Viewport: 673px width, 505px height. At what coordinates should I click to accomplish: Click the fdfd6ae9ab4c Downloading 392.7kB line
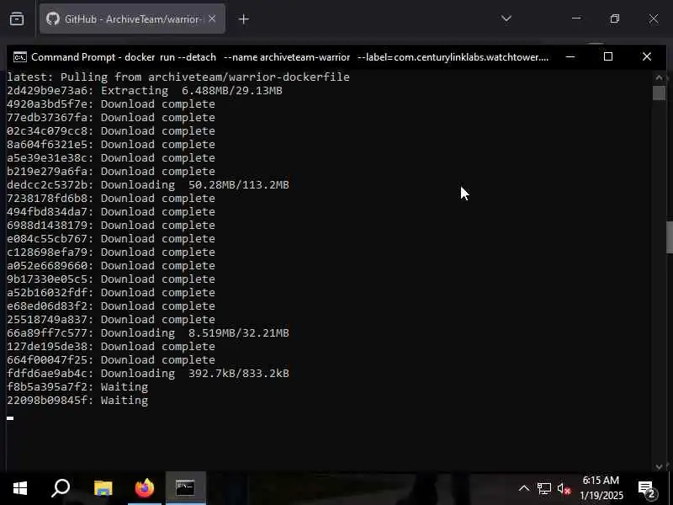[x=148, y=373]
